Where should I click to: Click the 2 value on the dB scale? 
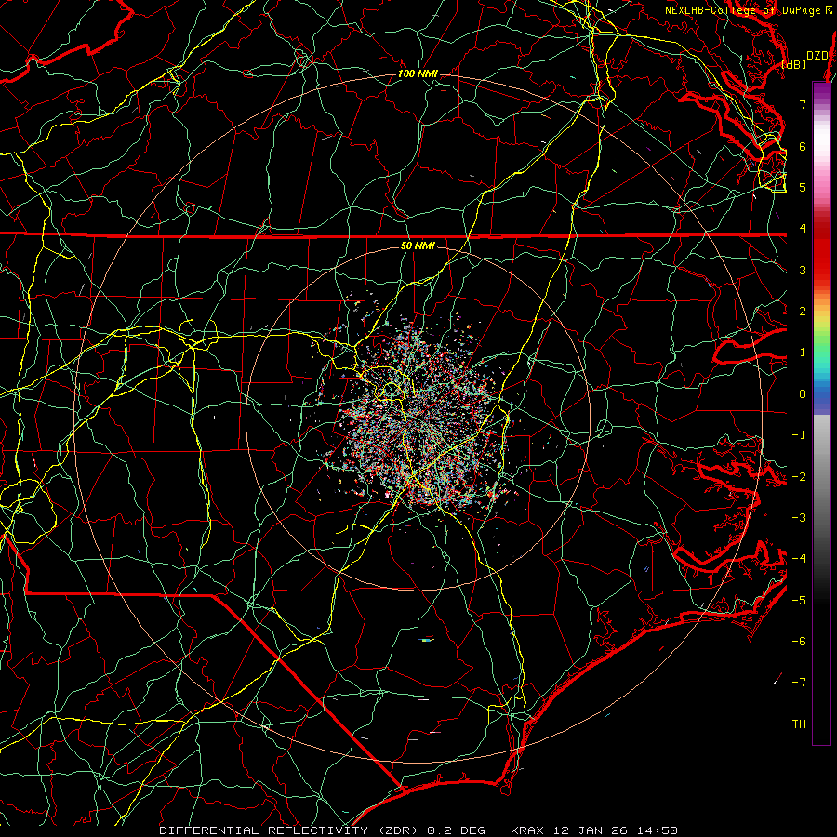pos(803,312)
